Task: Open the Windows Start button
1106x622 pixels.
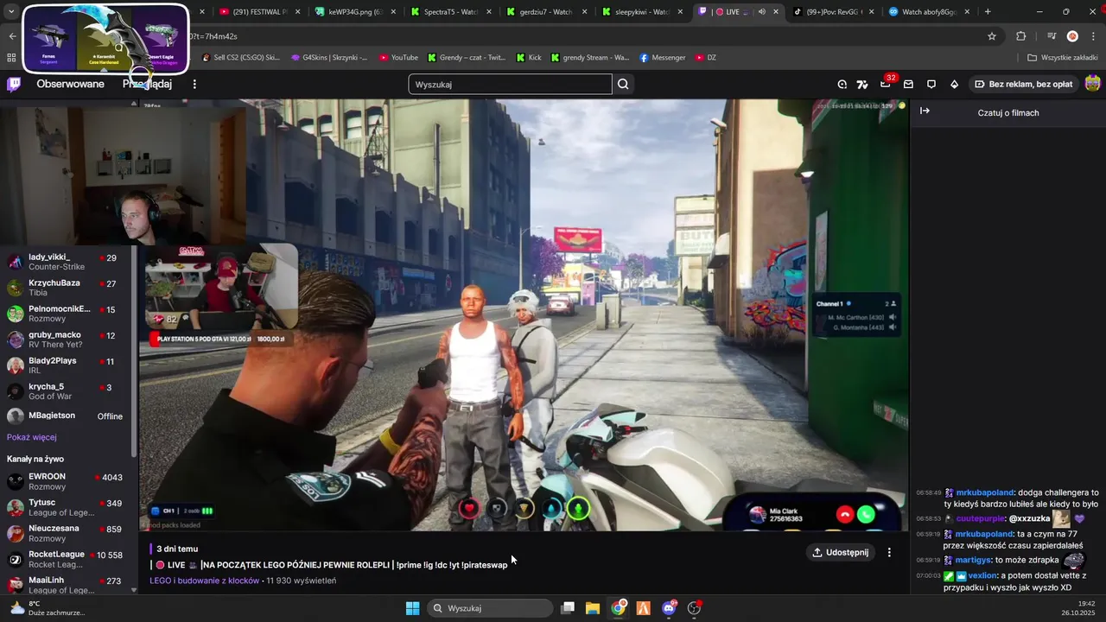Action: point(413,608)
